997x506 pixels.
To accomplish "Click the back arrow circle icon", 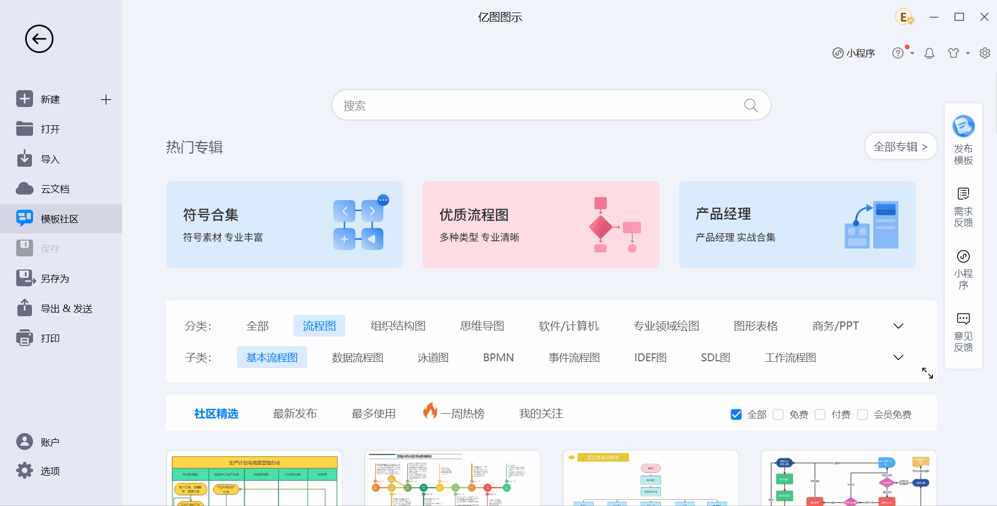I will pos(39,39).
